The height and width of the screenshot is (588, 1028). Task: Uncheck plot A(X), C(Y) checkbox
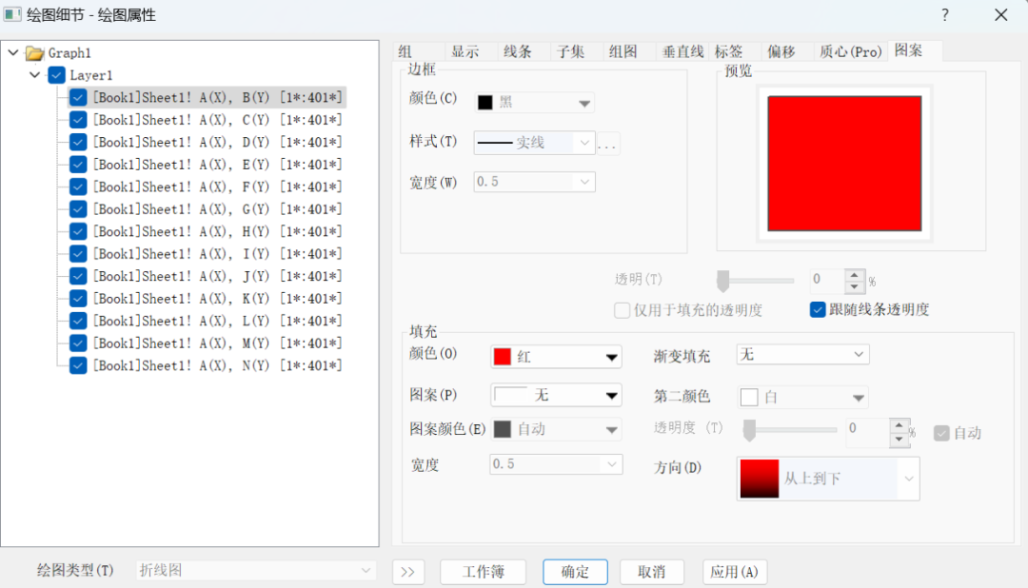tap(78, 120)
